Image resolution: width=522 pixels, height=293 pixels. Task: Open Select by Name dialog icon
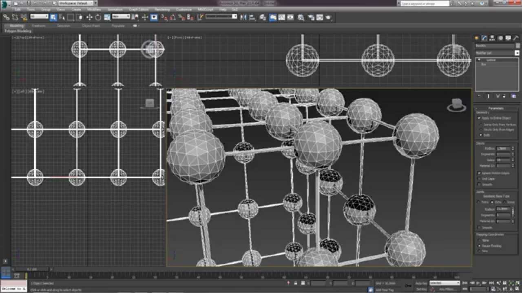pos(62,17)
